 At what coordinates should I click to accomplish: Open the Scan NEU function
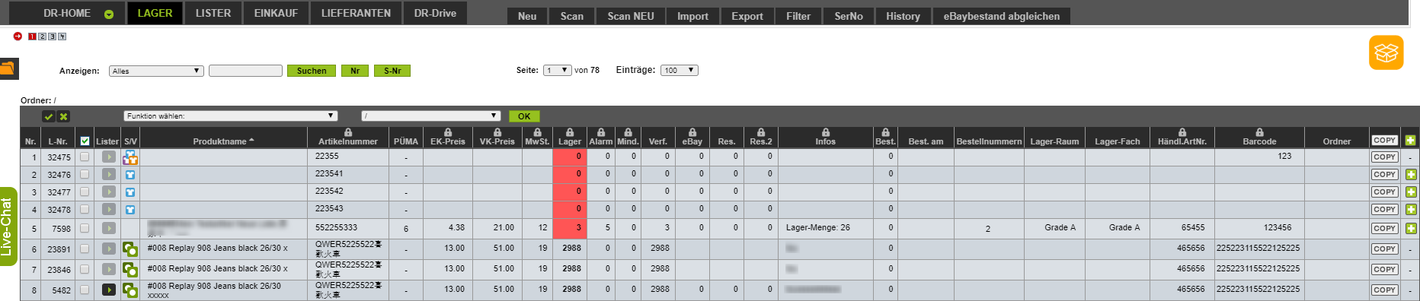point(631,16)
